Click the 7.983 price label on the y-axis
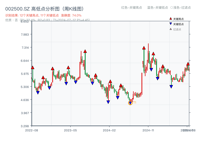The image size is (210, 157). tap(26, 35)
